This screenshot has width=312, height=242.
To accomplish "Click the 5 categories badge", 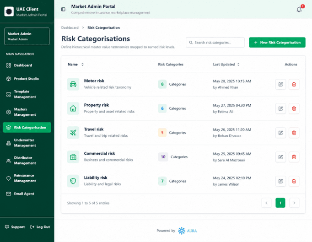I will tap(162, 133).
